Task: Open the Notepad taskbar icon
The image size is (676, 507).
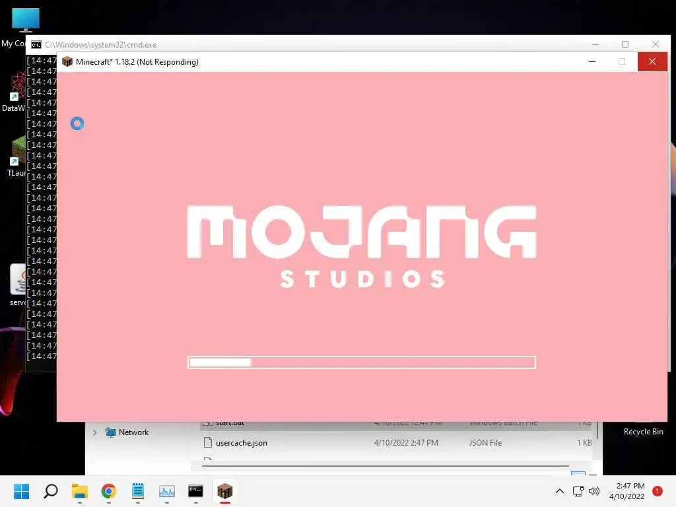Action: pos(137,490)
